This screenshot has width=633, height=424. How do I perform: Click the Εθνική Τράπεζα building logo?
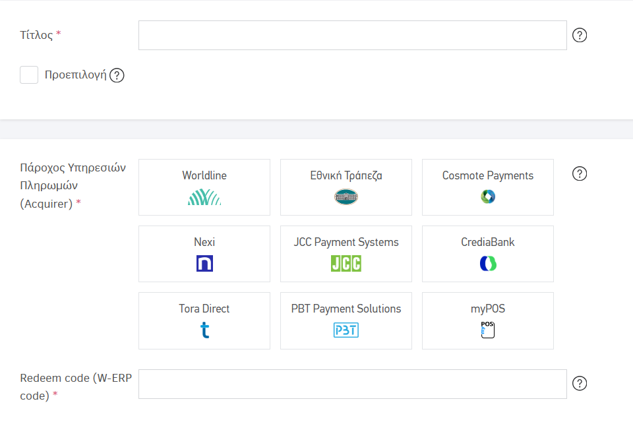coord(346,197)
